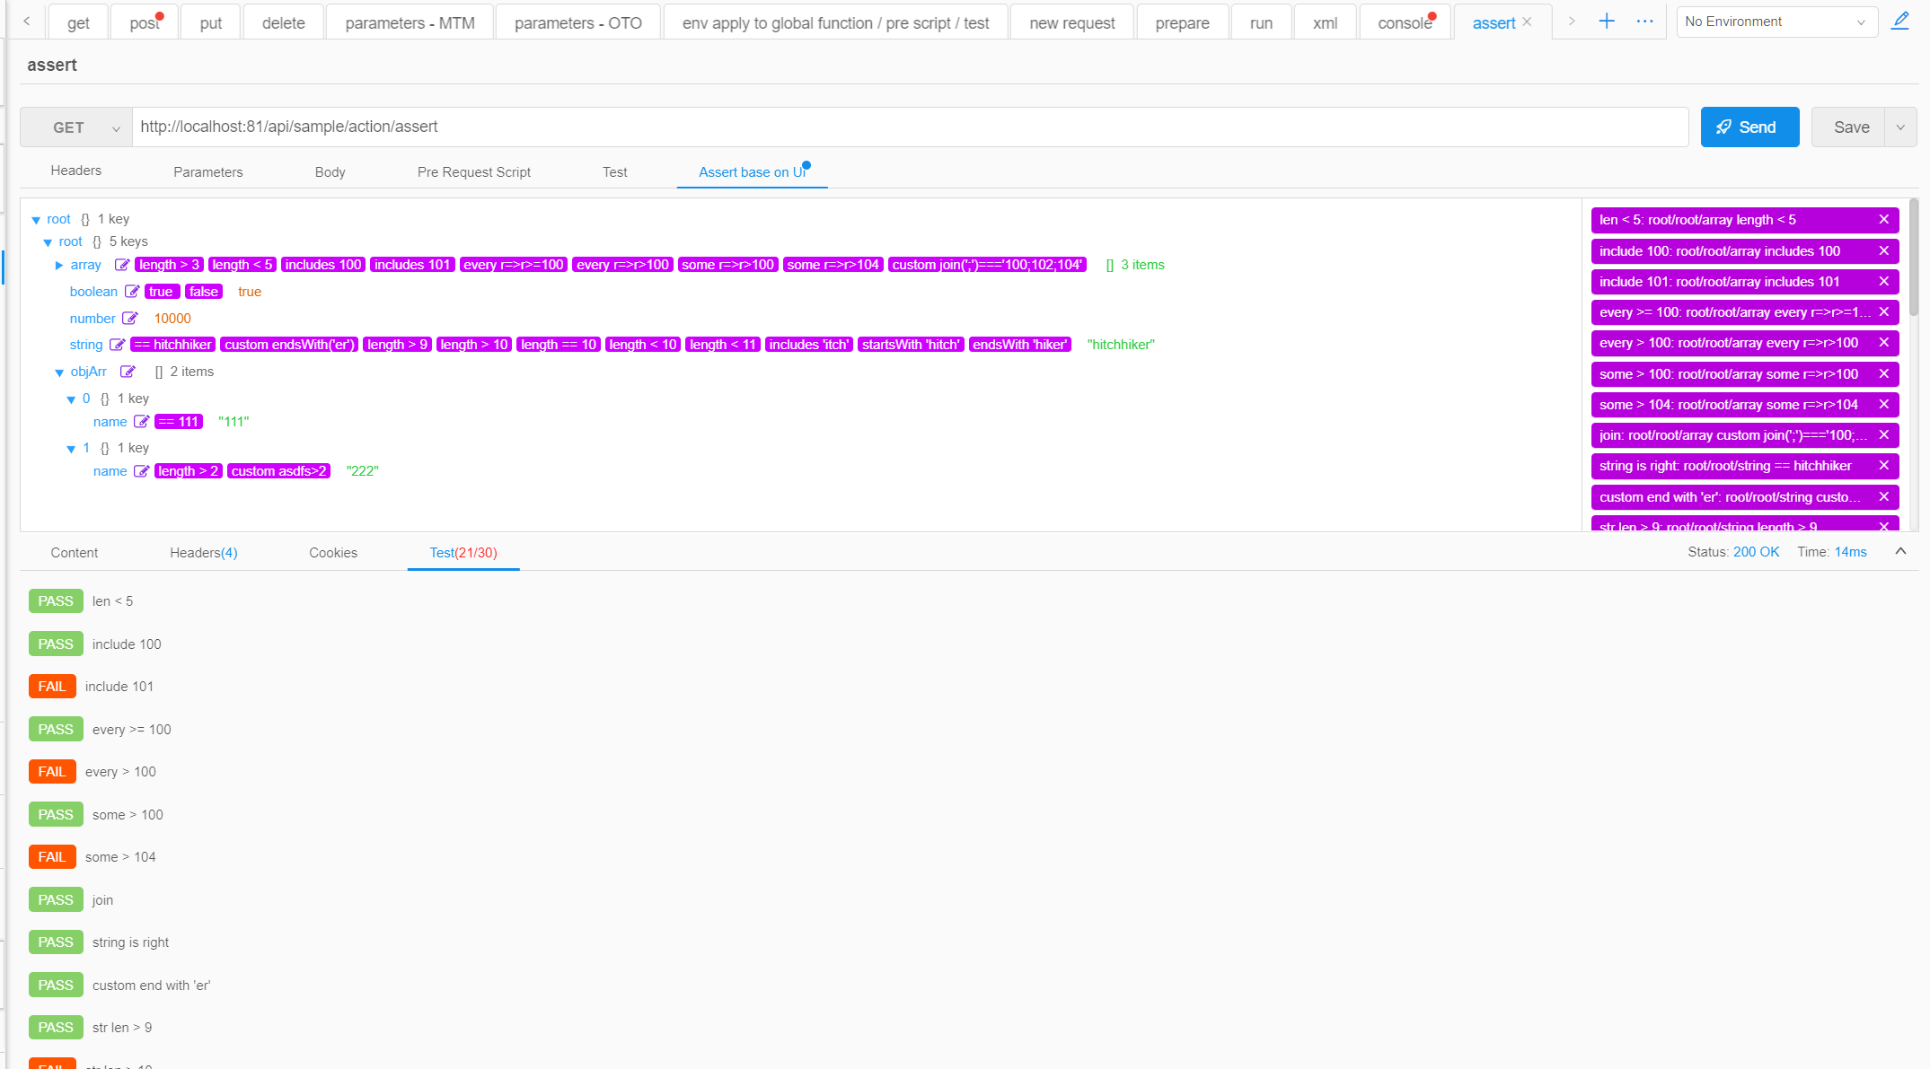This screenshot has width=1930, height=1069.
Task: Collapse the objArr tree node
Action: [59, 372]
